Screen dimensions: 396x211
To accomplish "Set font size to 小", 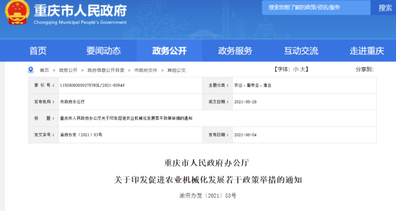I will click(x=296, y=69).
